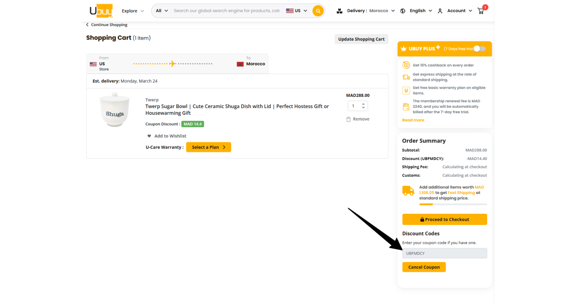Click the Discount (UBFMDCY) line
Viewport: 576px width, 303px height.
point(444,159)
